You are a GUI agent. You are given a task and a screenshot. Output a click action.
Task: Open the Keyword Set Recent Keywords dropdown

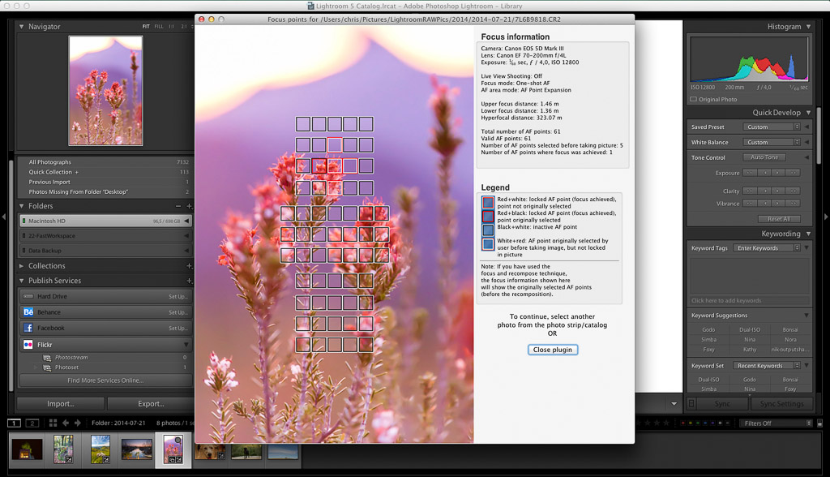coord(767,366)
